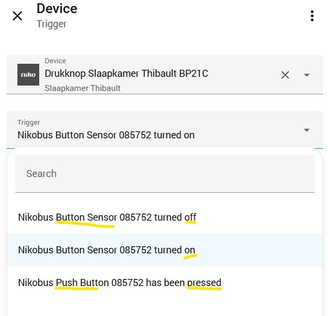The height and width of the screenshot is (316, 328).
Task: Expand the Device dropdown arrow
Action: [x=307, y=75]
